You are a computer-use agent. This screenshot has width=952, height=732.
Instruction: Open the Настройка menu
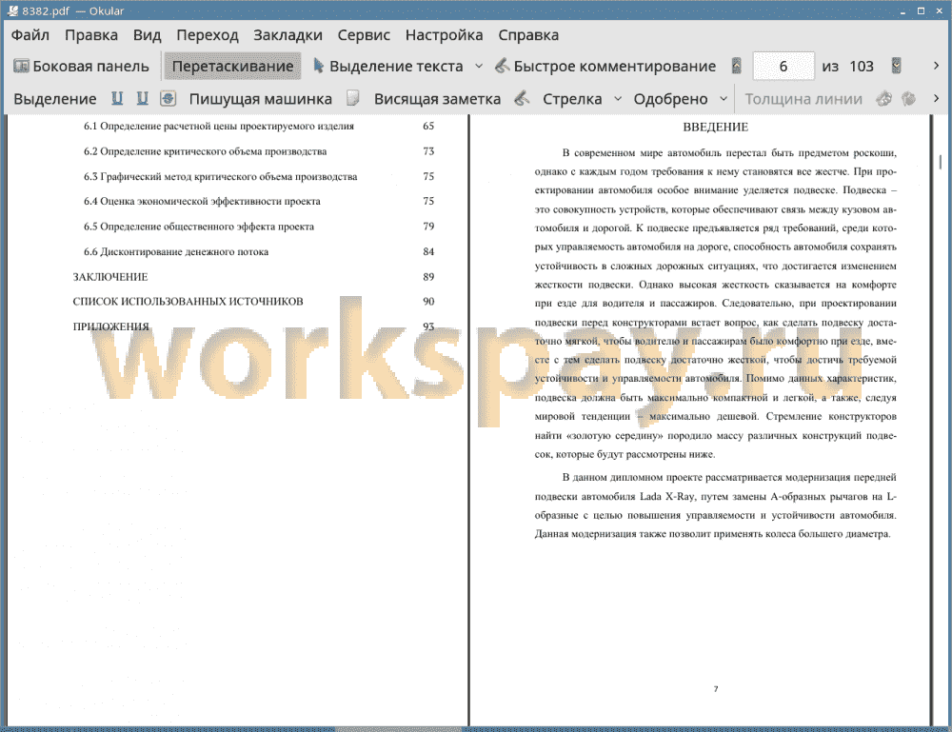click(x=444, y=35)
